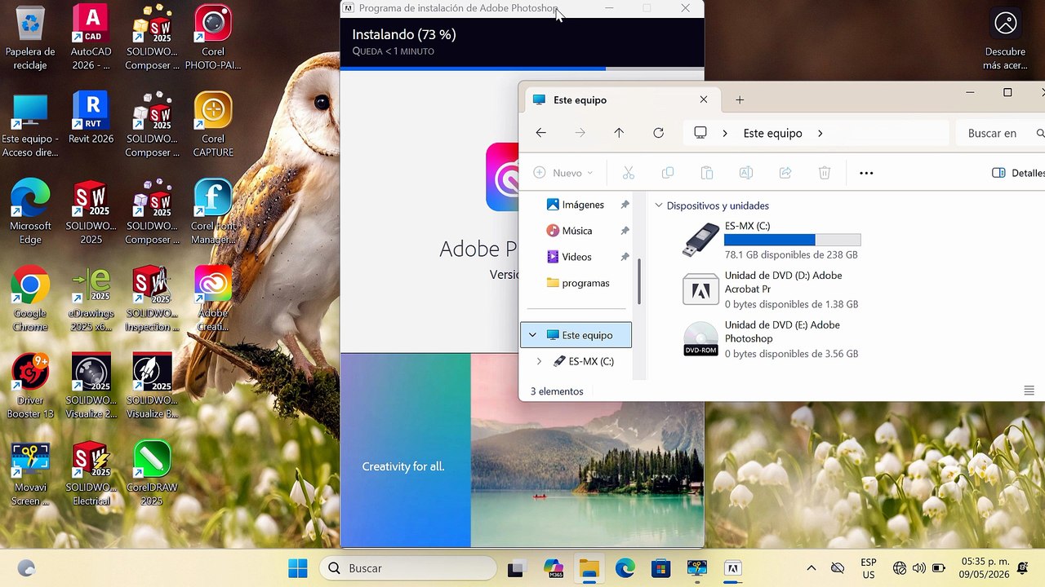Open the Nuevo dropdown menu
Screen dimensions: 1045x587
pos(563,173)
